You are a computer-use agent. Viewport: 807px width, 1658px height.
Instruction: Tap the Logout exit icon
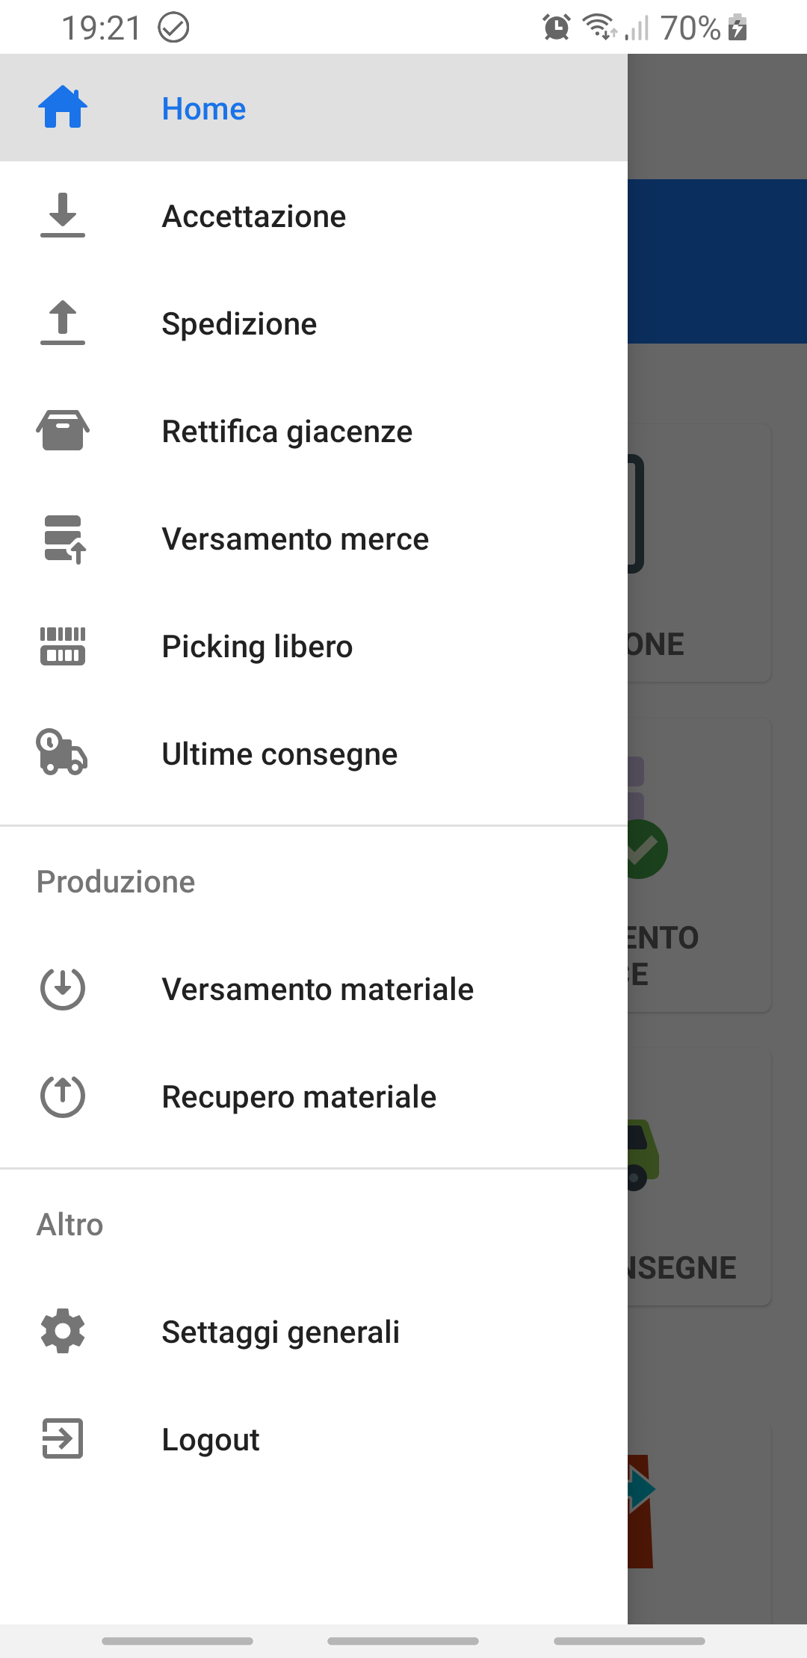pos(63,1438)
